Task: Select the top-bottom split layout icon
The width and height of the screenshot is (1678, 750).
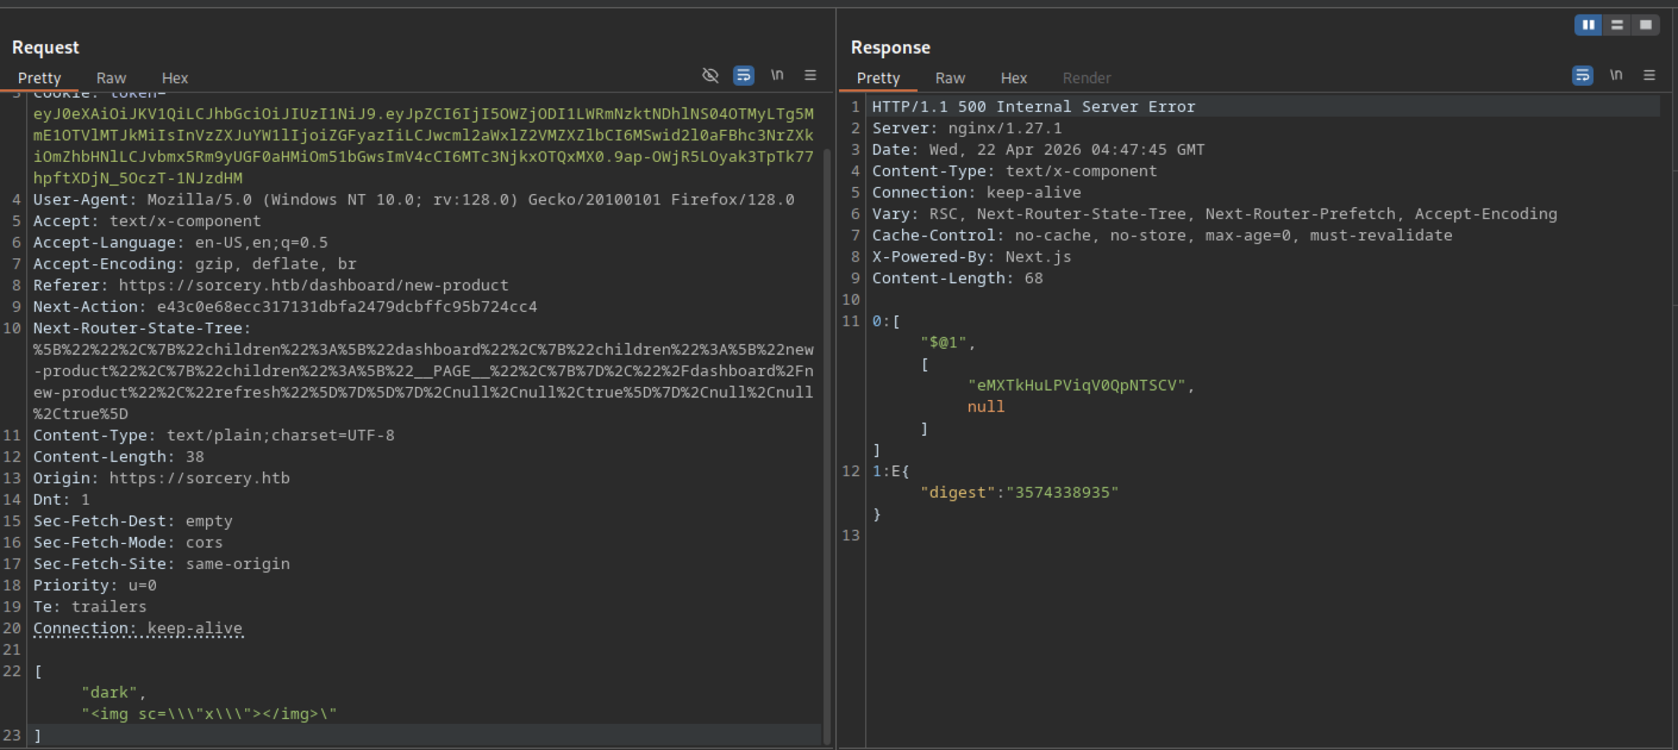Action: point(1617,25)
